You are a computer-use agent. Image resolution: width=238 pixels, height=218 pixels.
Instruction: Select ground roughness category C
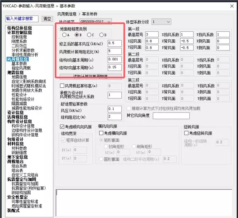(89, 35)
